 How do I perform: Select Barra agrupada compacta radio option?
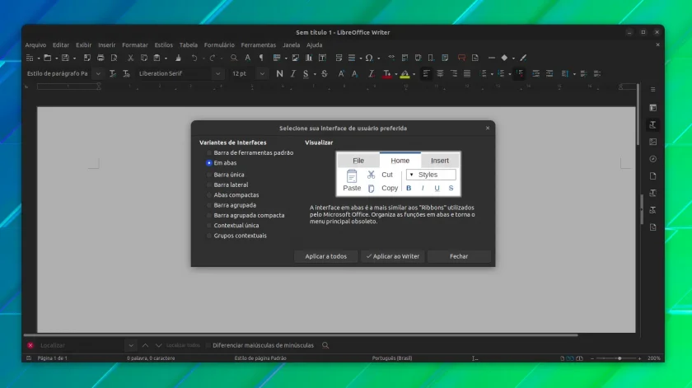[x=245, y=215]
